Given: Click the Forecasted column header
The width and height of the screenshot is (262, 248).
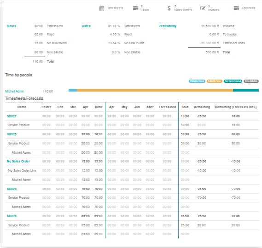Looking at the screenshot, I should point(167,107).
